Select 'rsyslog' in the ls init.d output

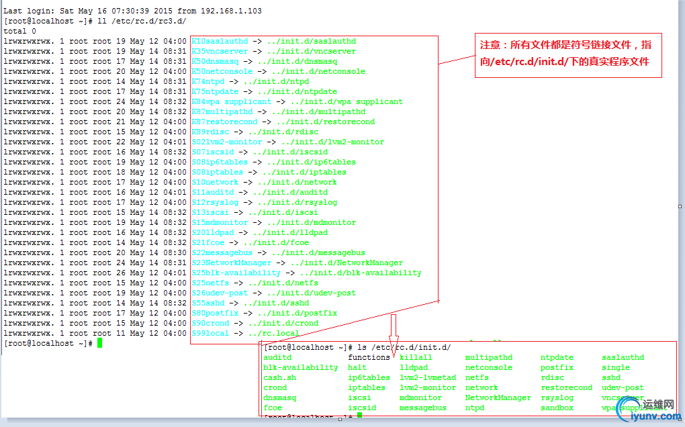[x=557, y=397]
